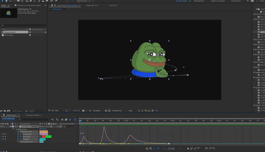Select the Hand tool in top toolbar
265x152 pixels.
(6, 1)
